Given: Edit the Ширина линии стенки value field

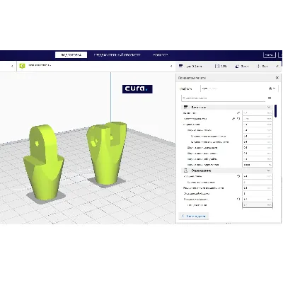Looking at the screenshot, I should [258, 130].
